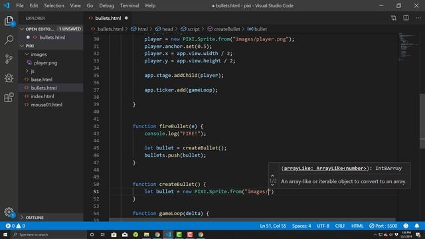The image size is (425, 239).
Task: Open the Mail taskbar icon
Action: tap(125, 234)
